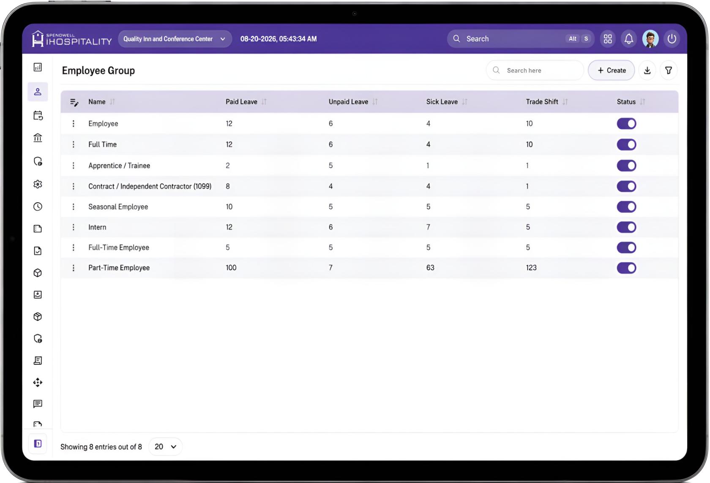The height and width of the screenshot is (483, 710).
Task: Open three-dot menu for Intern row
Action: point(74,227)
